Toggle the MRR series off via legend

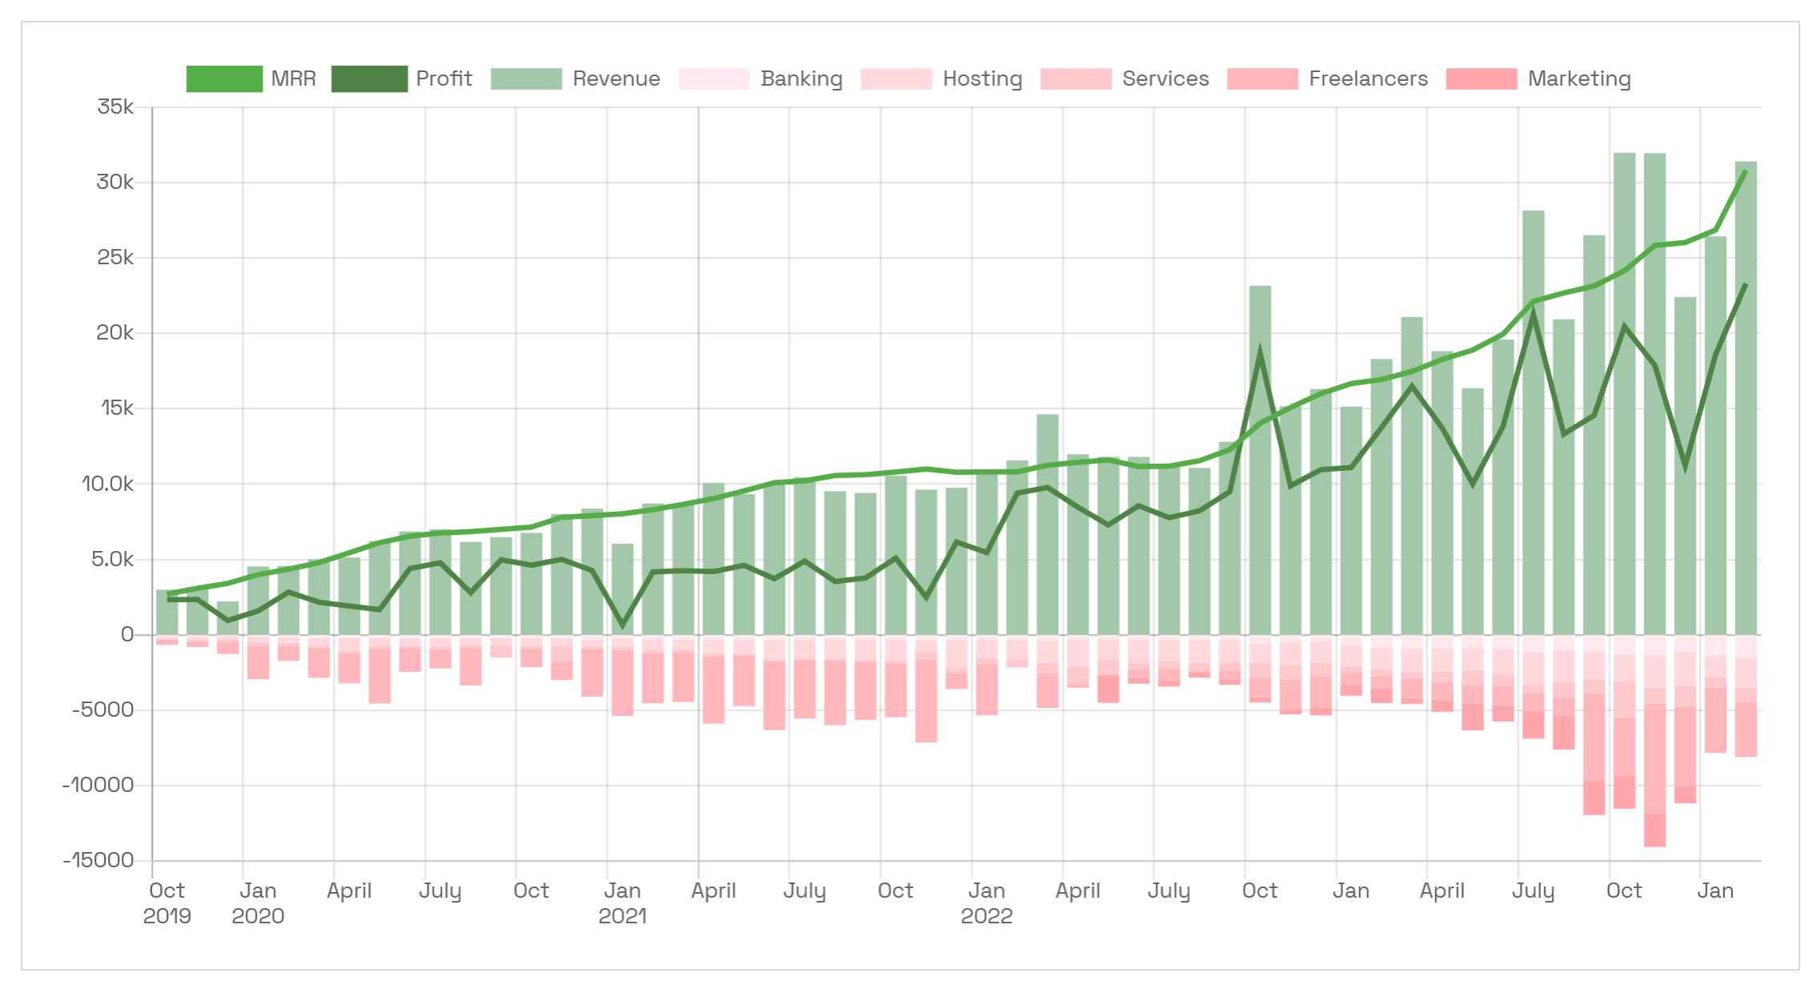click(224, 78)
